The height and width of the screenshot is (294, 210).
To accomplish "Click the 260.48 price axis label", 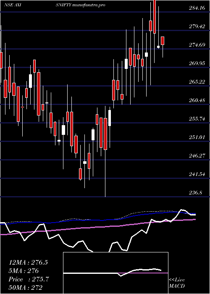I will [197, 100].
